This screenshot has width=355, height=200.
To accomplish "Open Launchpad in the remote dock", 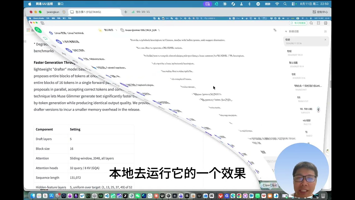I will (x=39, y=196).
